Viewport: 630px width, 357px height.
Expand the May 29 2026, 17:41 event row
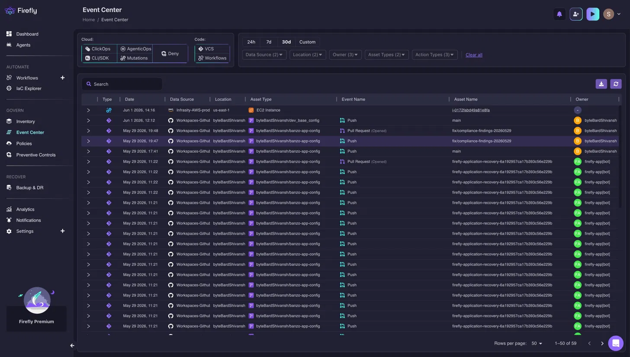click(88, 151)
